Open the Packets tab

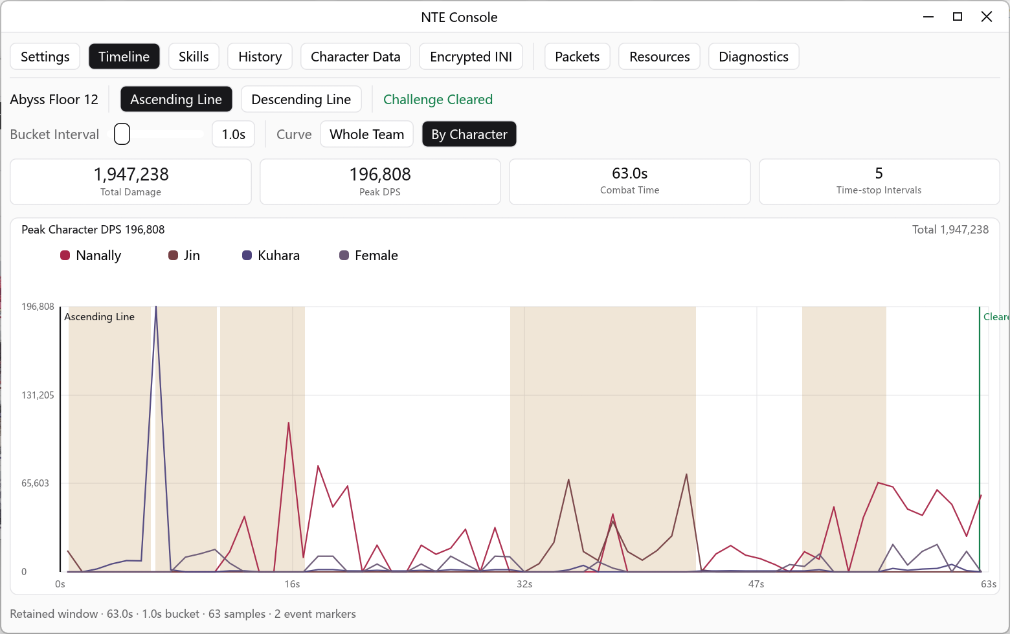tap(577, 57)
